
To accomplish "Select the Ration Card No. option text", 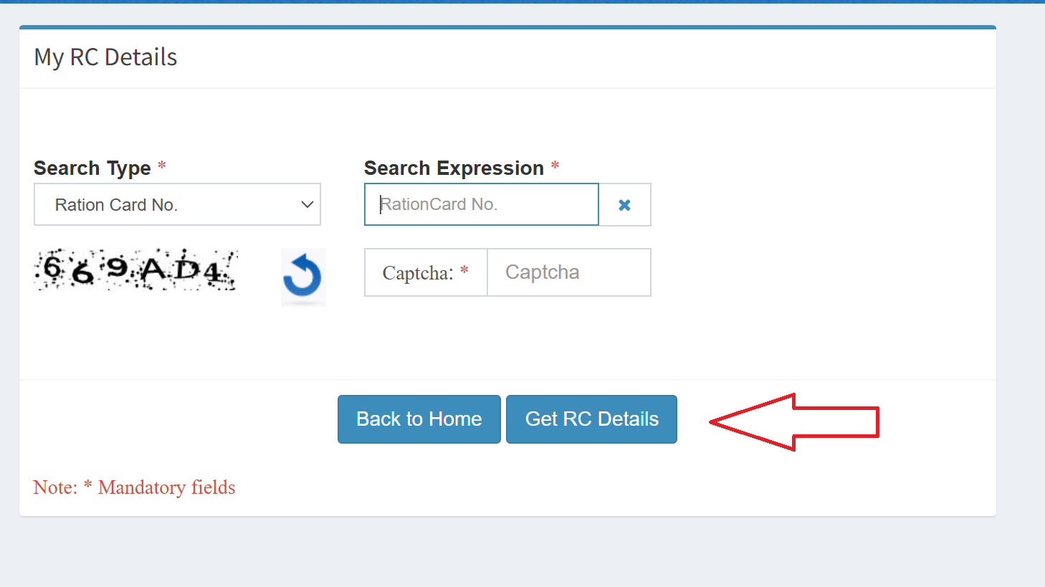I will point(116,205).
